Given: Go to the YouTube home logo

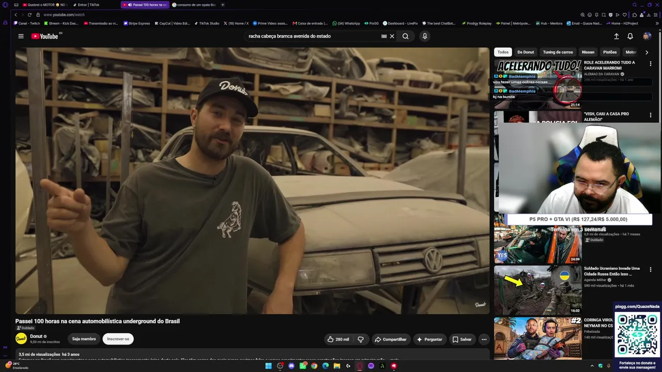Looking at the screenshot, I should pyautogui.click(x=45, y=36).
